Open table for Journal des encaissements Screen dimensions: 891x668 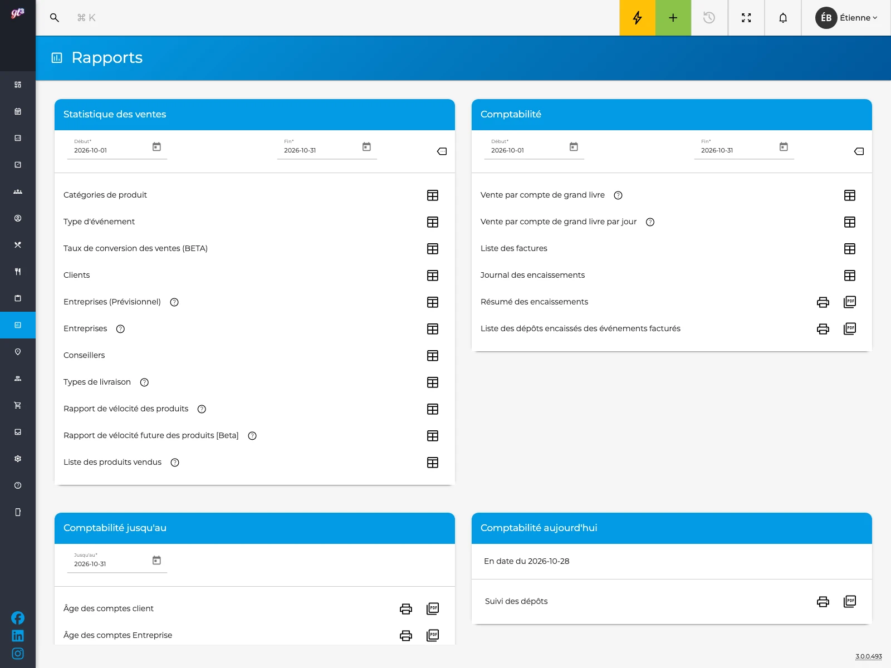pos(850,276)
